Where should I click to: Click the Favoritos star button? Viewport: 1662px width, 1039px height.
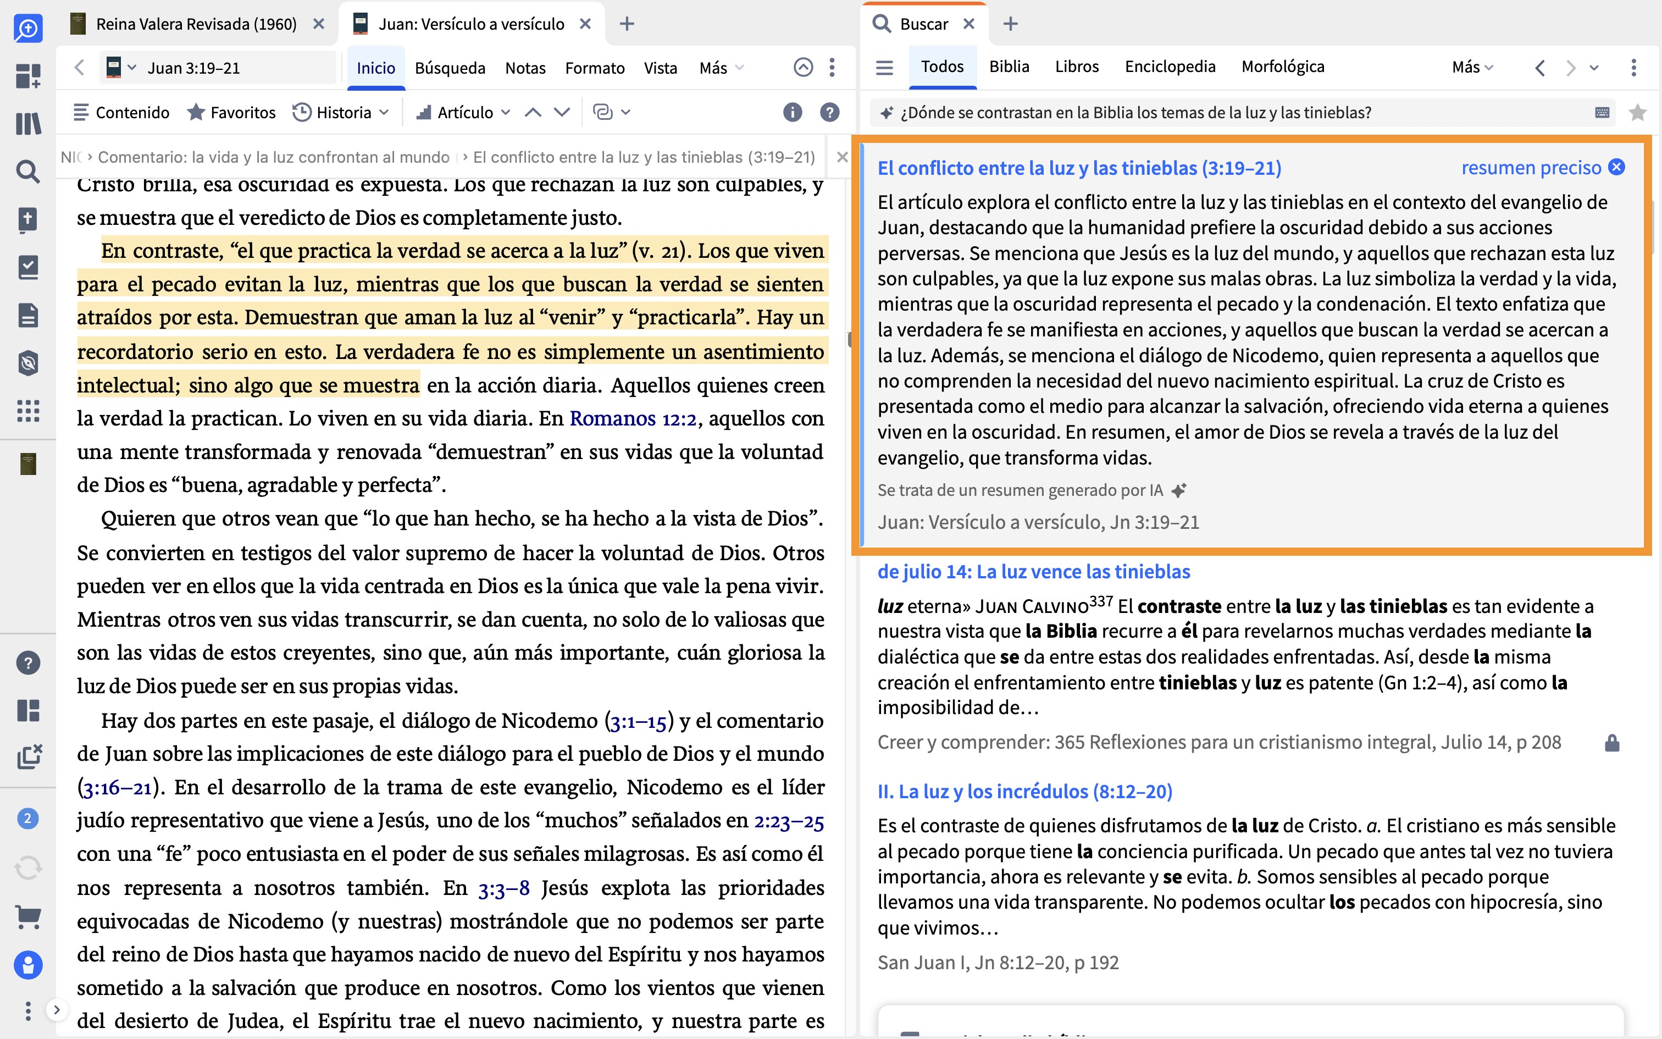click(x=231, y=112)
